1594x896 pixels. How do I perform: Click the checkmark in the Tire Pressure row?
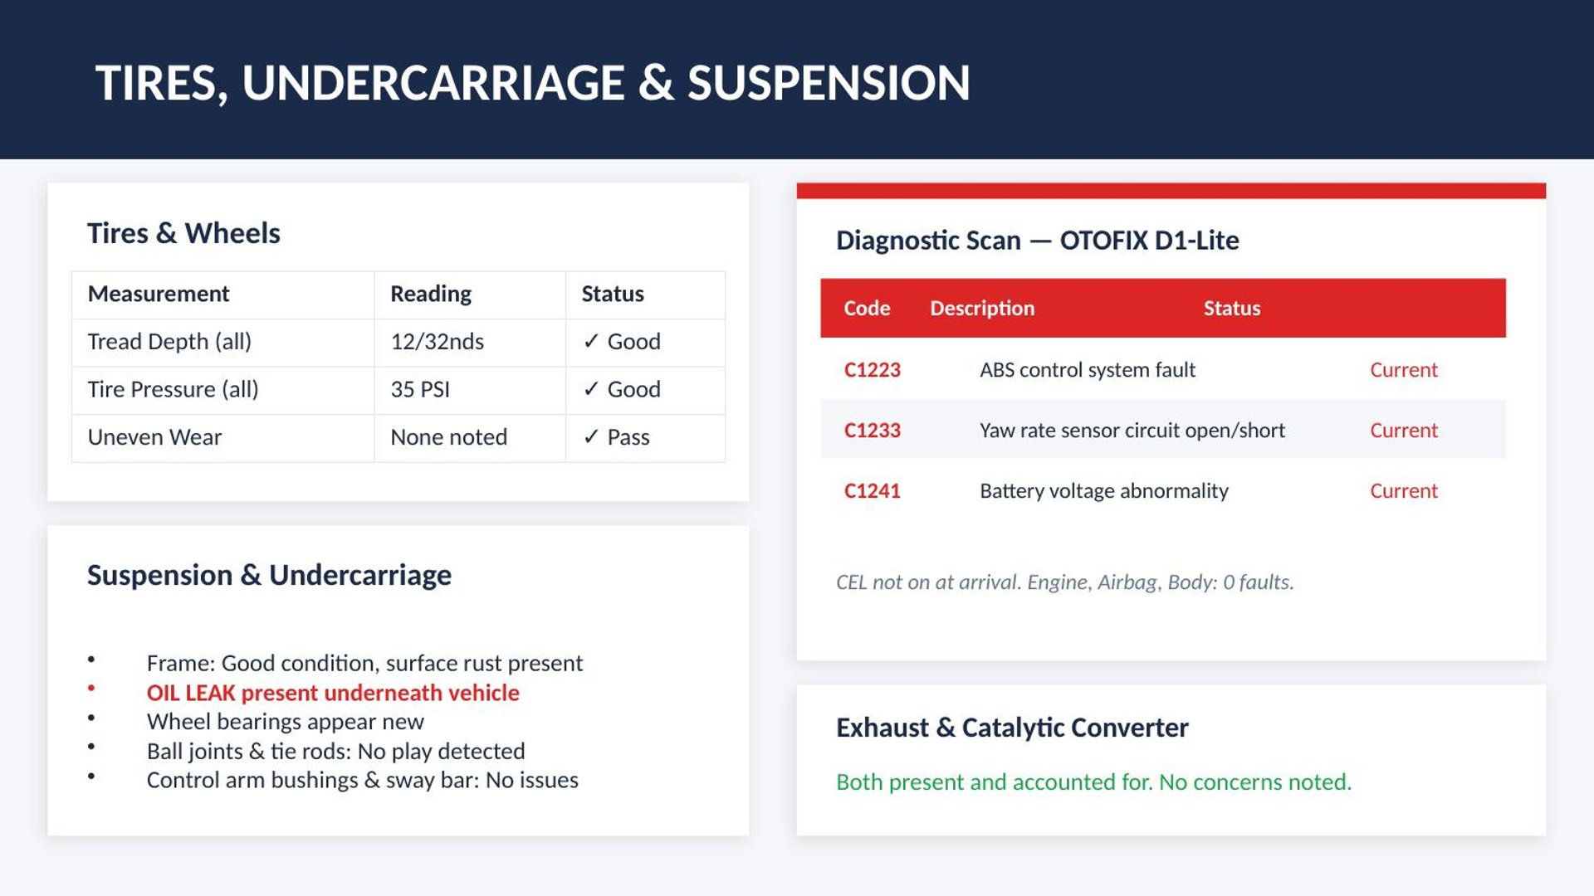(591, 389)
